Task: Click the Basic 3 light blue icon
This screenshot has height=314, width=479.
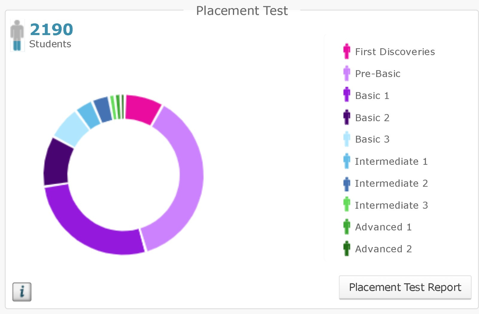Action: (347, 139)
